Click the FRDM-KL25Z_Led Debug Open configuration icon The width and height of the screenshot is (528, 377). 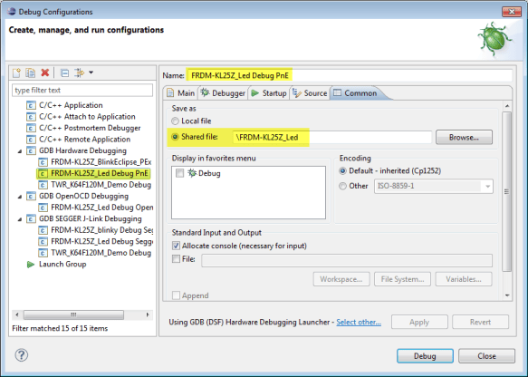(x=43, y=208)
